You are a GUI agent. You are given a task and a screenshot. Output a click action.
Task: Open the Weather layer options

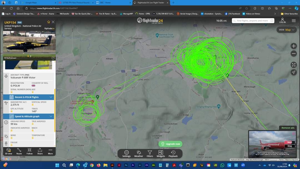[x=139, y=154]
